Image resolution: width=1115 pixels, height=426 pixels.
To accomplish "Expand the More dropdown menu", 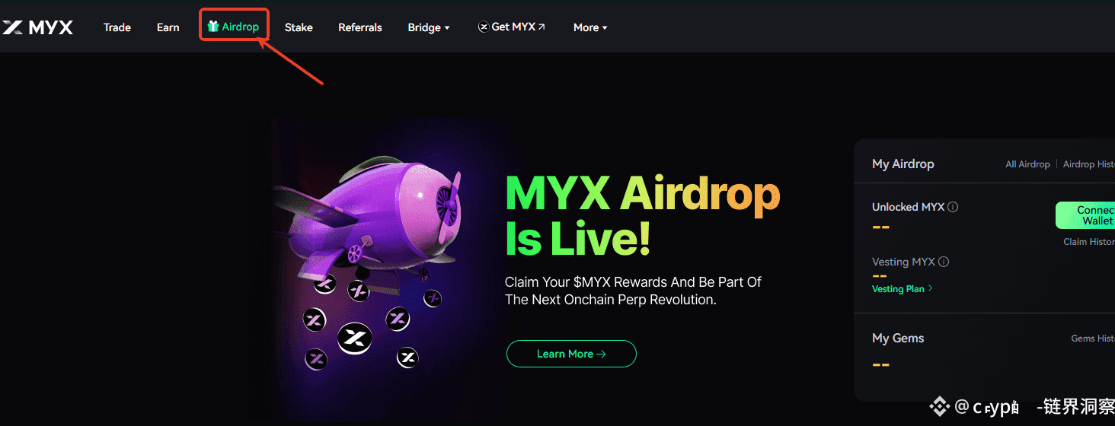I will click(x=590, y=27).
